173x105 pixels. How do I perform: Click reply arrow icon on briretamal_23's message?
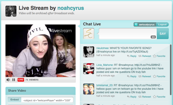click(x=128, y=97)
